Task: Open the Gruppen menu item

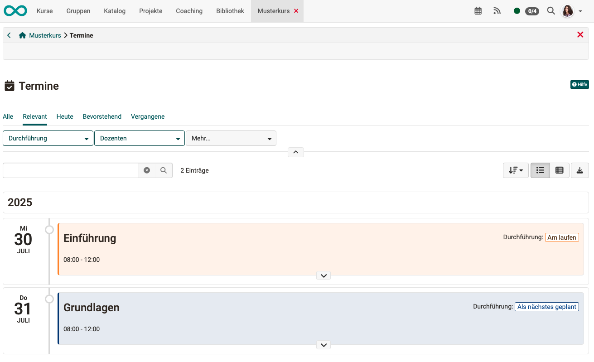Action: pyautogui.click(x=78, y=11)
